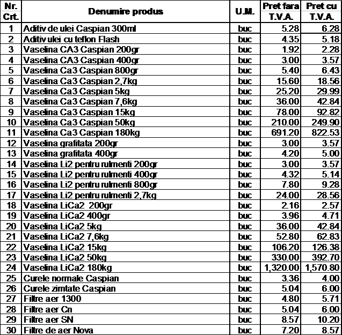Click 'buc' unit in row 1
This screenshot has width=342, height=335.
tap(245, 28)
